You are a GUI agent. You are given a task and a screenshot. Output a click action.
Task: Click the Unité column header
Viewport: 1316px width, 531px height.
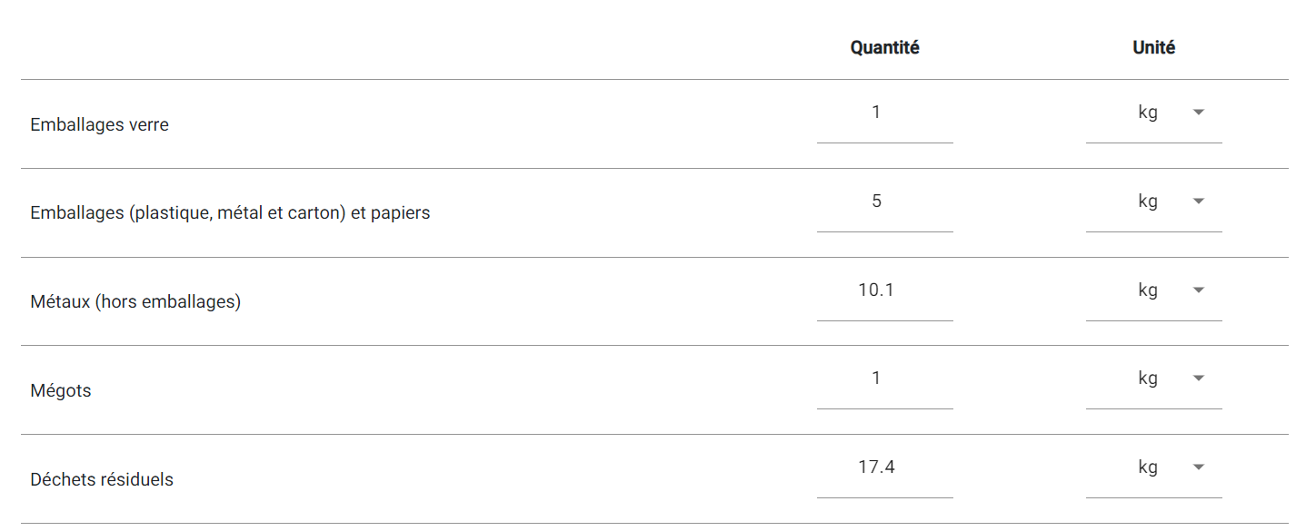coord(1153,48)
